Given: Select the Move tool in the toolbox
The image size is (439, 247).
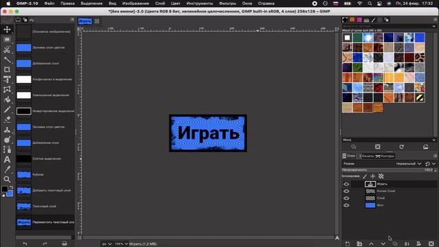Looking at the screenshot, I should [x=7, y=30].
